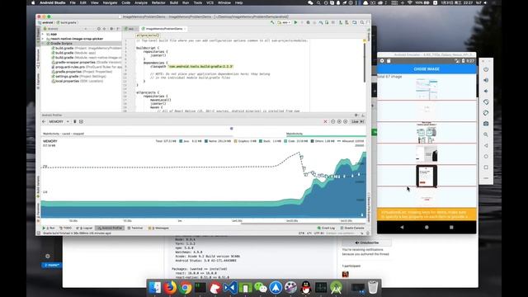528x297 pixels.
Task: Open Firefox from the Dock
Action: point(170,288)
